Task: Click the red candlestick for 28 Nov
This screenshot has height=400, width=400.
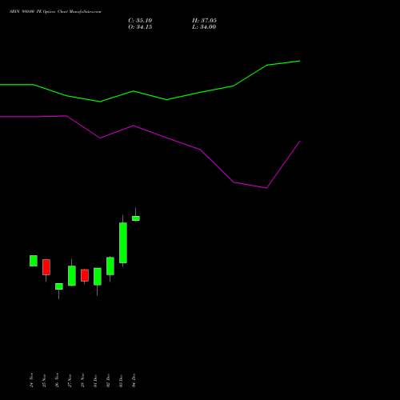Action: pos(85,275)
